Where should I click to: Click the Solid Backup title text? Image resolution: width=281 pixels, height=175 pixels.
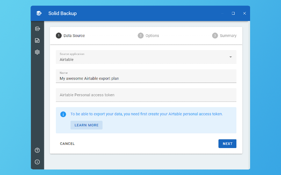point(63,13)
